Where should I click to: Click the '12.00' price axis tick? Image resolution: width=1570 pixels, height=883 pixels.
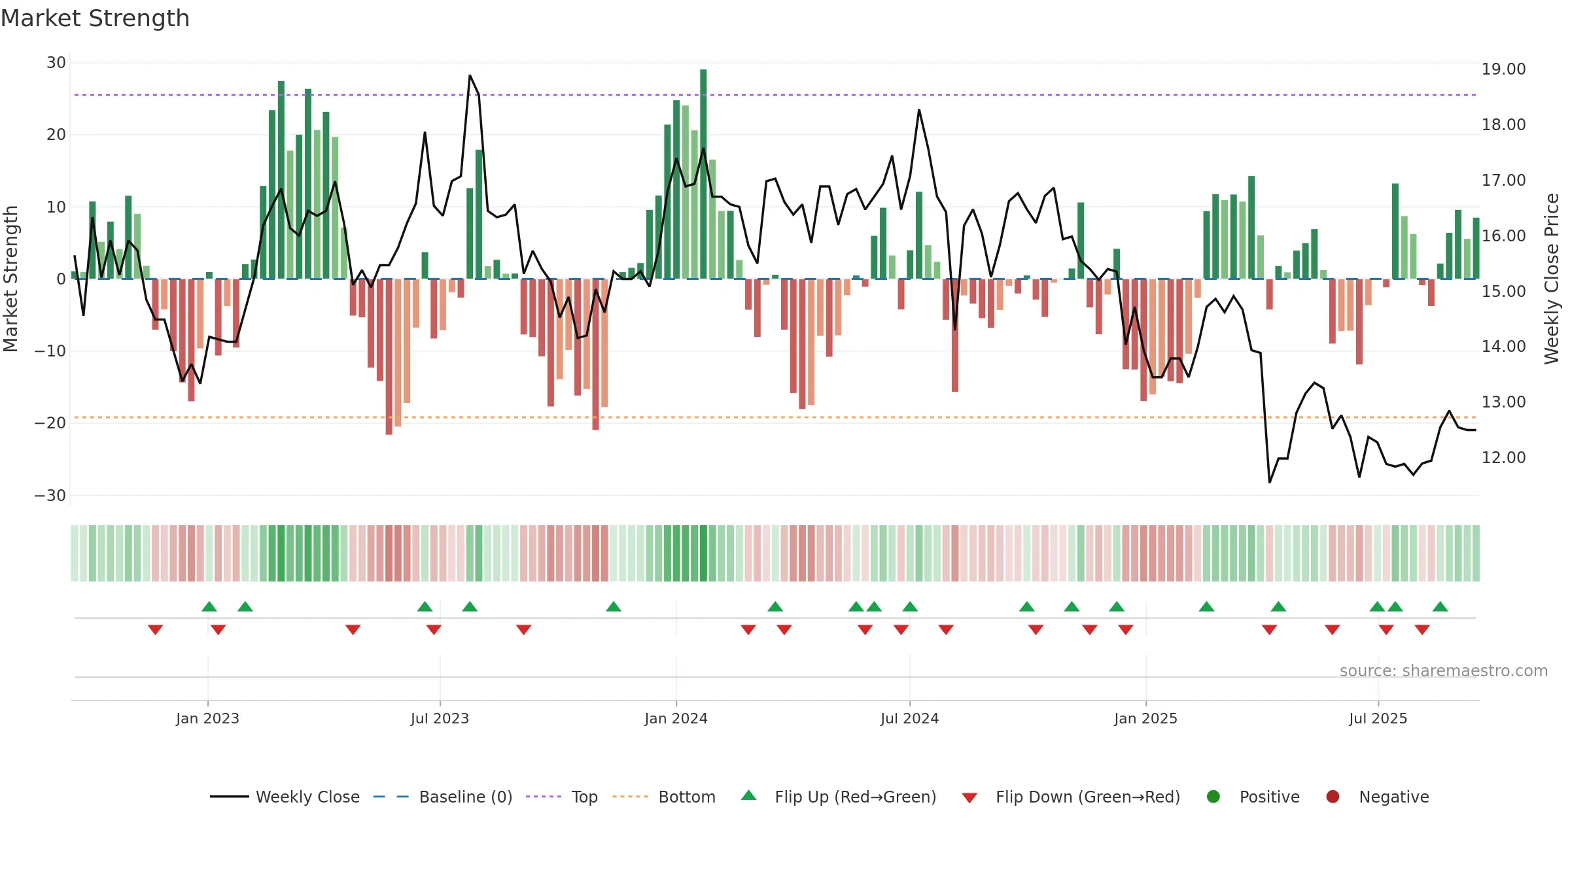point(1503,458)
